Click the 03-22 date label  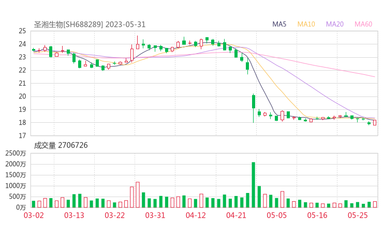tap(114, 215)
